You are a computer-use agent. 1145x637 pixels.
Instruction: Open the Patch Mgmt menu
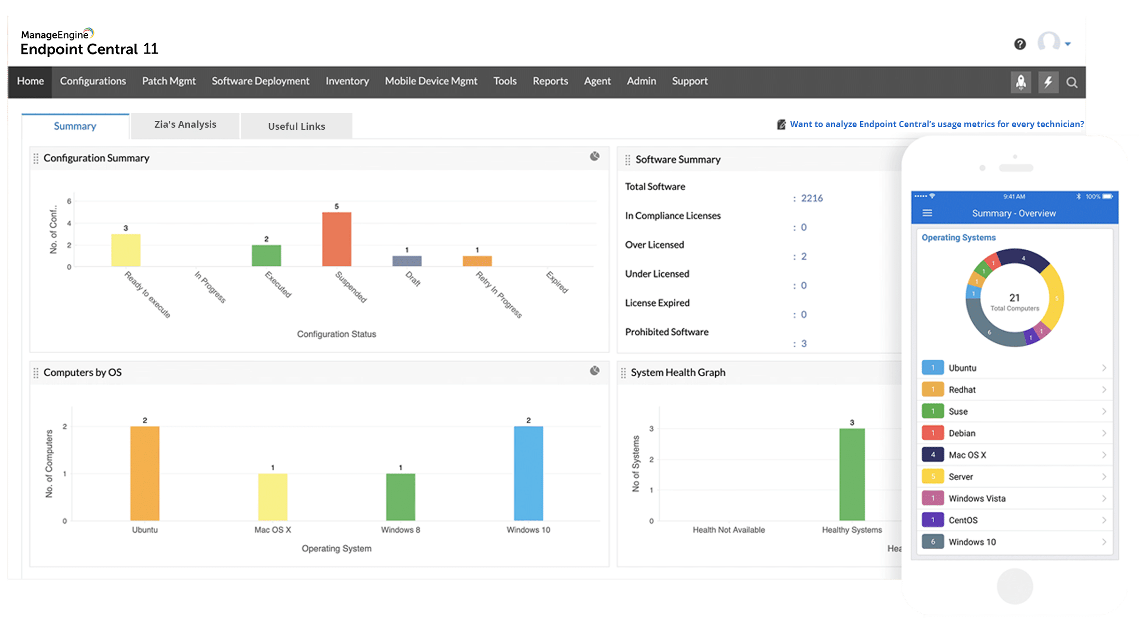coord(169,81)
